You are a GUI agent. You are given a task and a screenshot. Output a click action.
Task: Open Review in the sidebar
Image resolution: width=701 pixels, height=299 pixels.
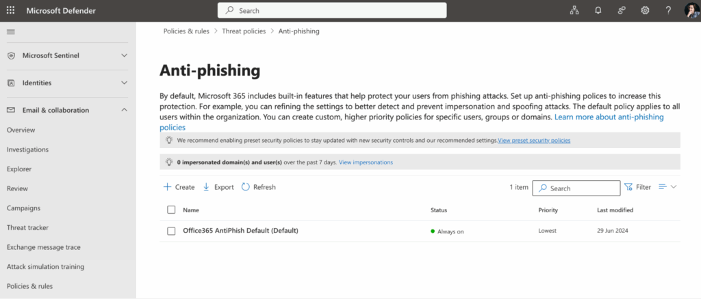17,189
